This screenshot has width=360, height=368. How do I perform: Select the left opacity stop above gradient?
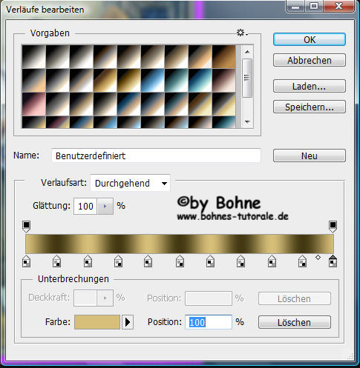27,227
